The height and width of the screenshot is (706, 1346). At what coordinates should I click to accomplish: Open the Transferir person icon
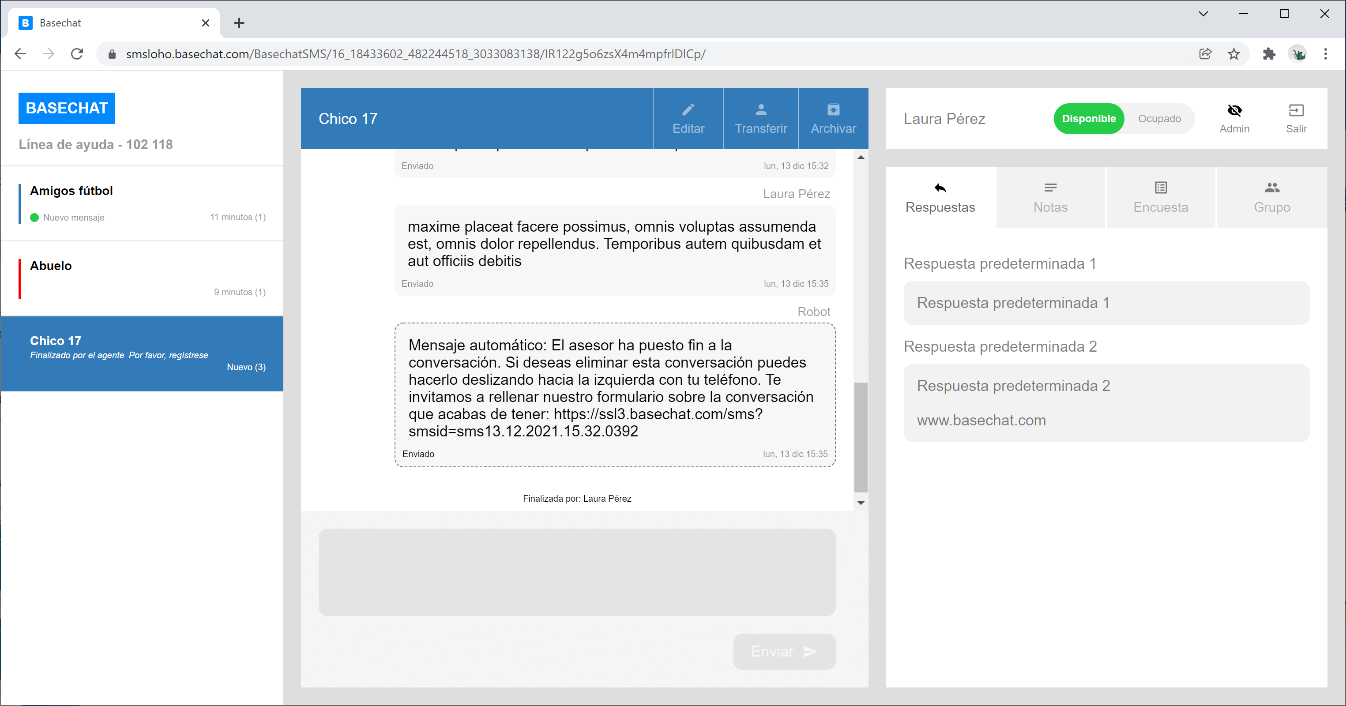tap(760, 109)
